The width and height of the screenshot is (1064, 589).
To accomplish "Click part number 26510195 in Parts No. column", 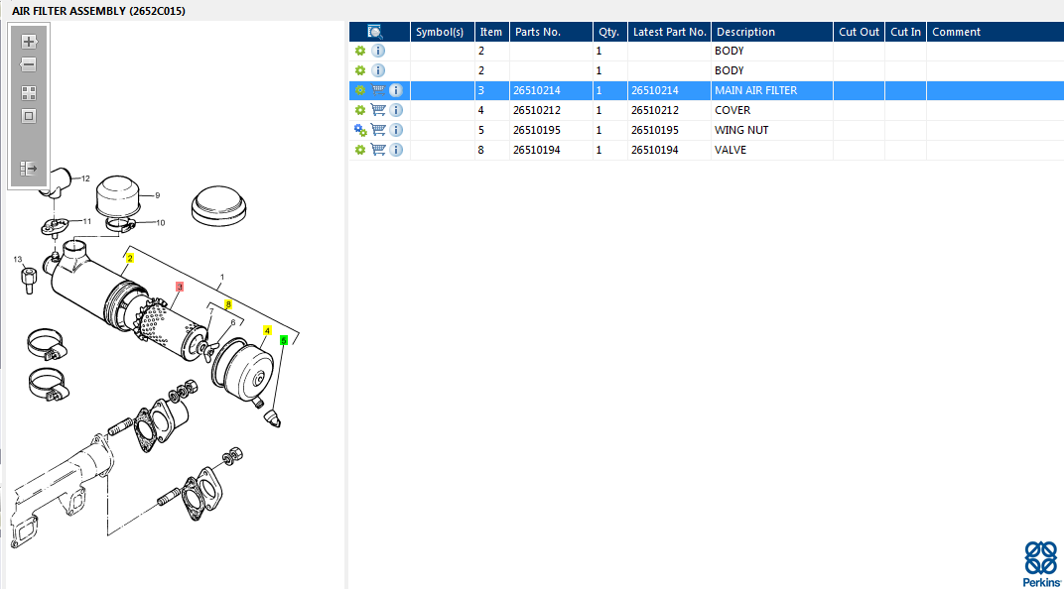I will pos(537,130).
